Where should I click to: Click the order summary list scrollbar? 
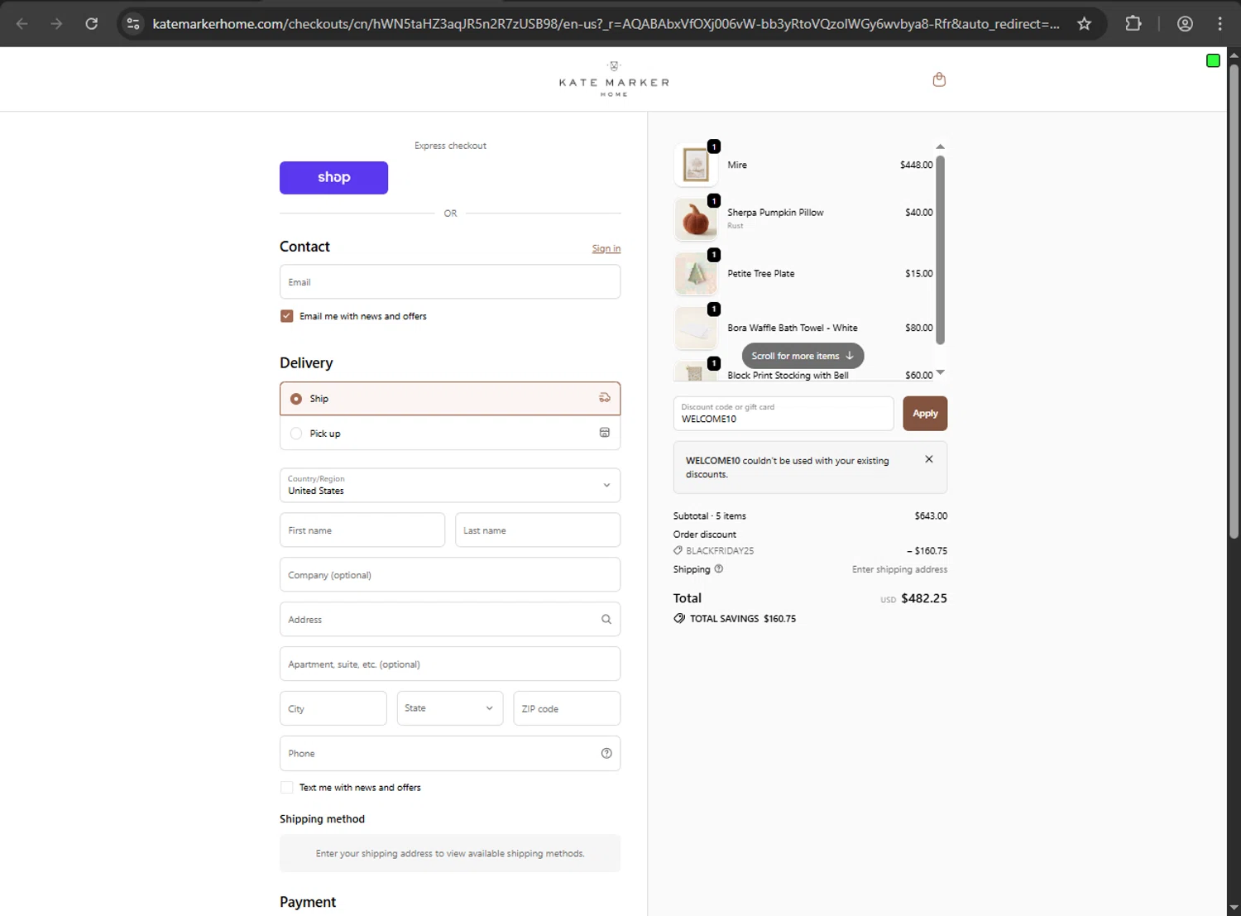pyautogui.click(x=940, y=248)
